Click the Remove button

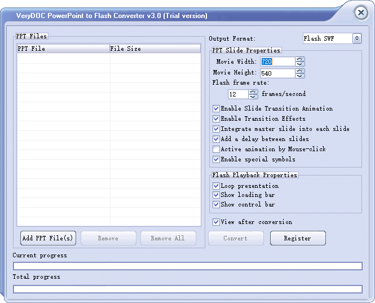click(x=108, y=238)
